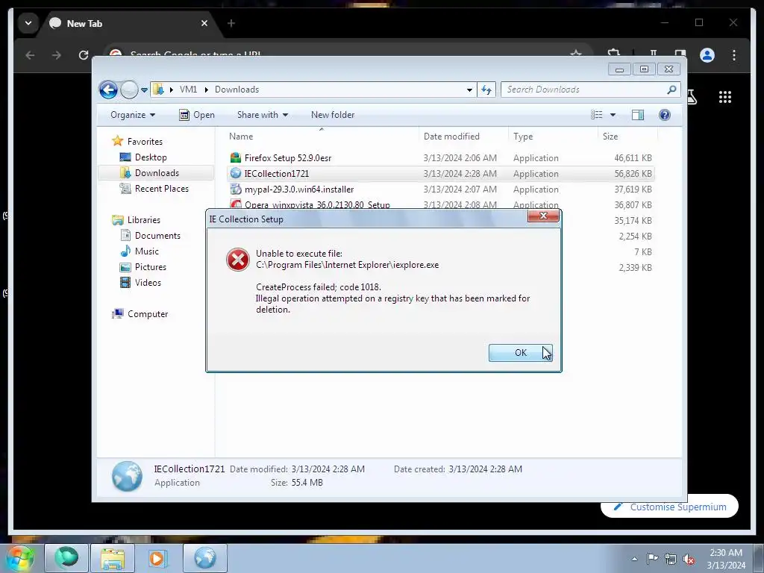Image resolution: width=764 pixels, height=573 pixels.
Task: Open the Windows Explorer taskbar icon
Action: (113, 558)
